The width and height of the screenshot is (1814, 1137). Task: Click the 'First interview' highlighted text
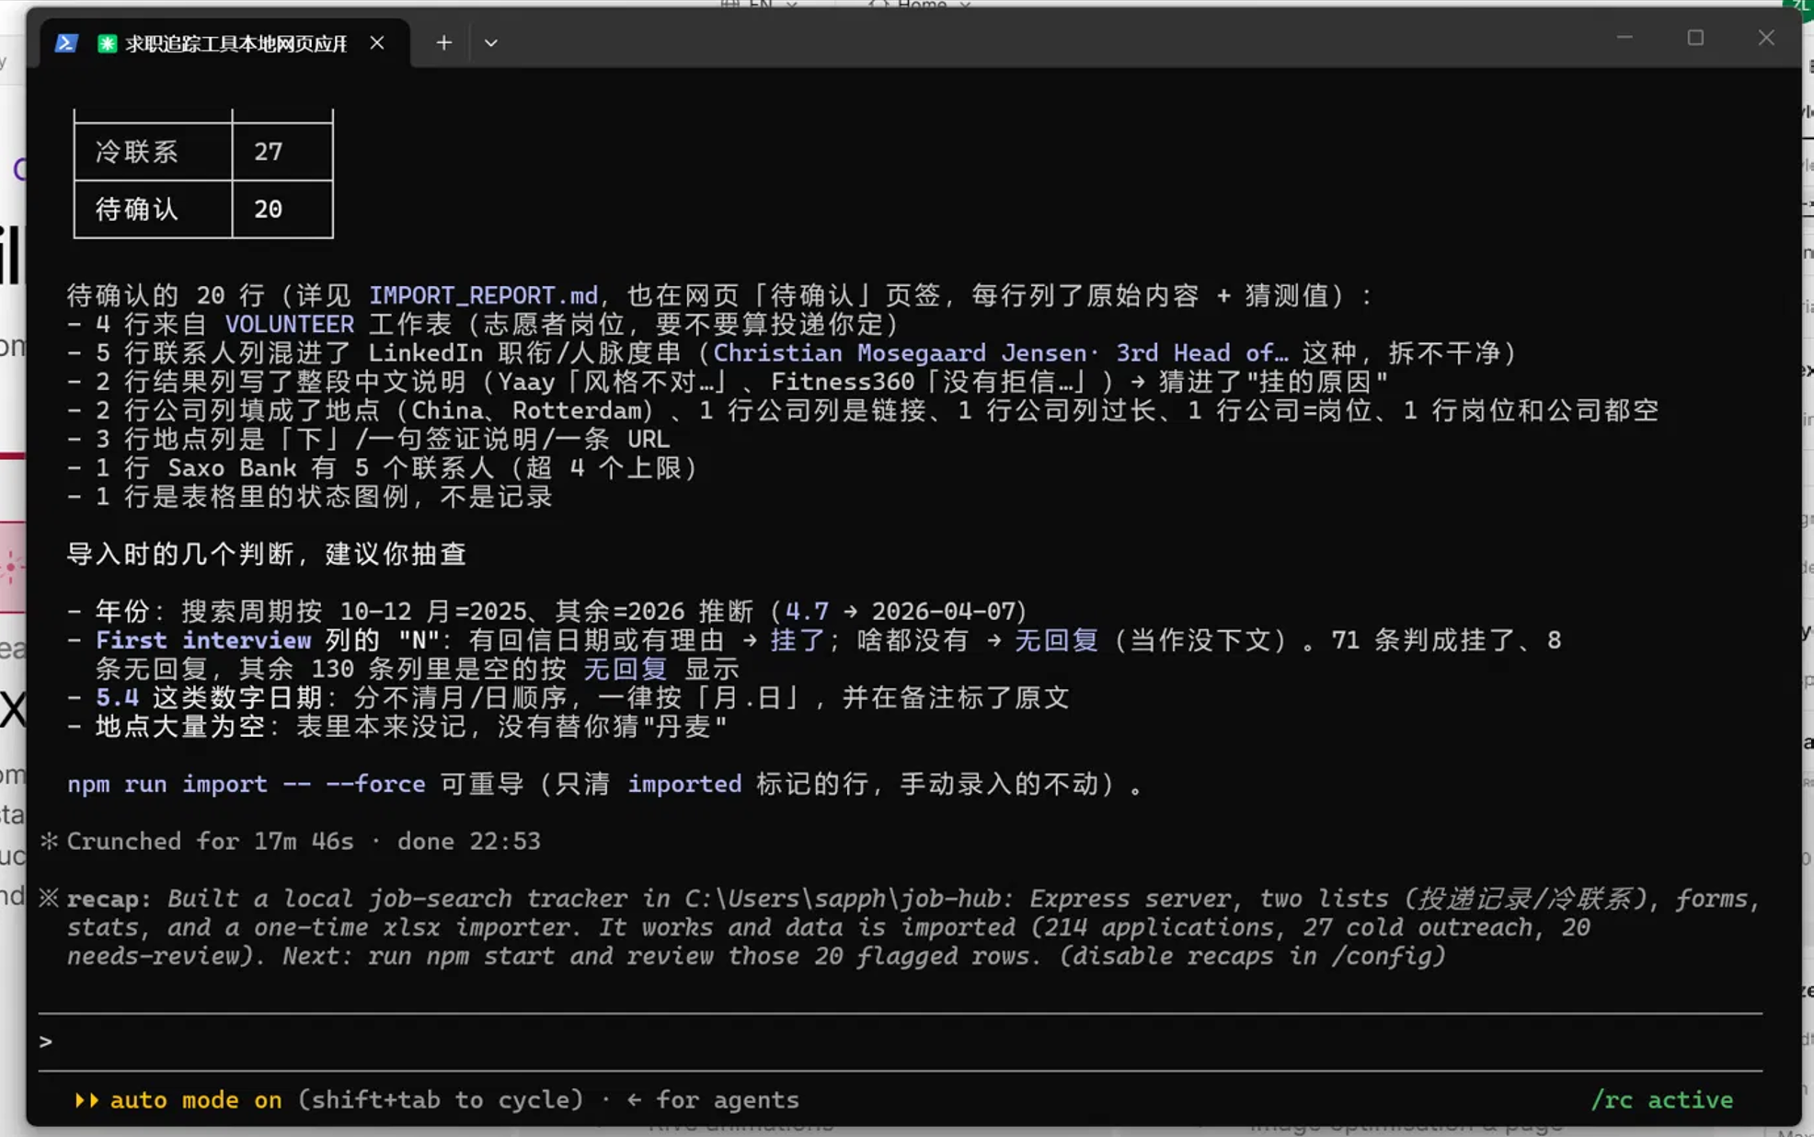click(x=203, y=639)
